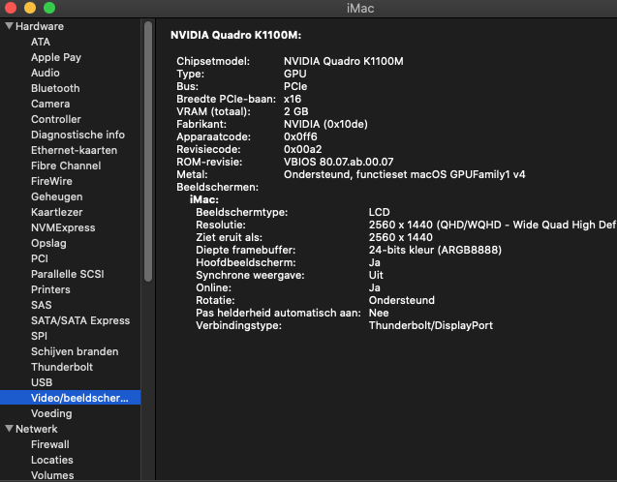Click Diepte framebuffer value 24-bits kleur
The width and height of the screenshot is (617, 482).
[x=435, y=250]
